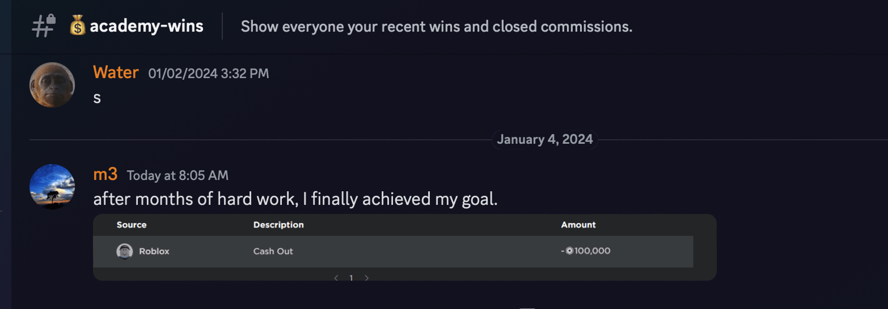Click the Roblox avatar icon in the table

tap(124, 252)
